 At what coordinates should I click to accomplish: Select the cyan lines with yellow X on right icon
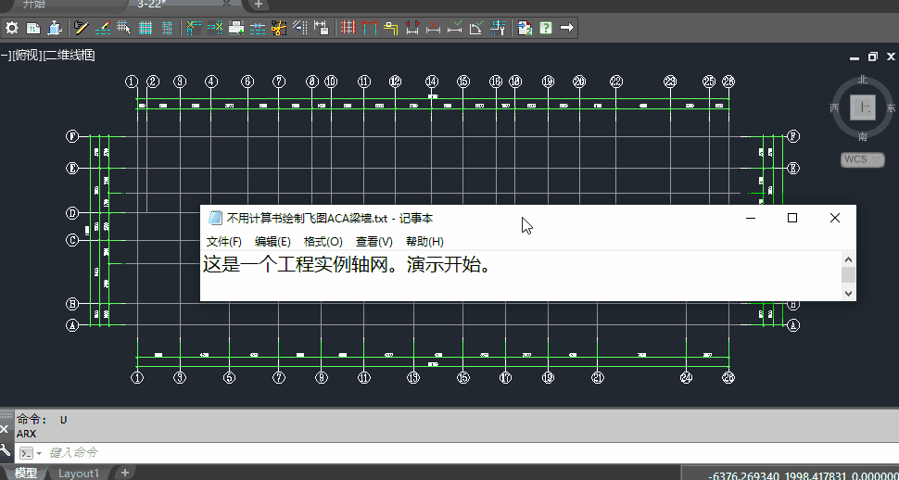[x=215, y=28]
